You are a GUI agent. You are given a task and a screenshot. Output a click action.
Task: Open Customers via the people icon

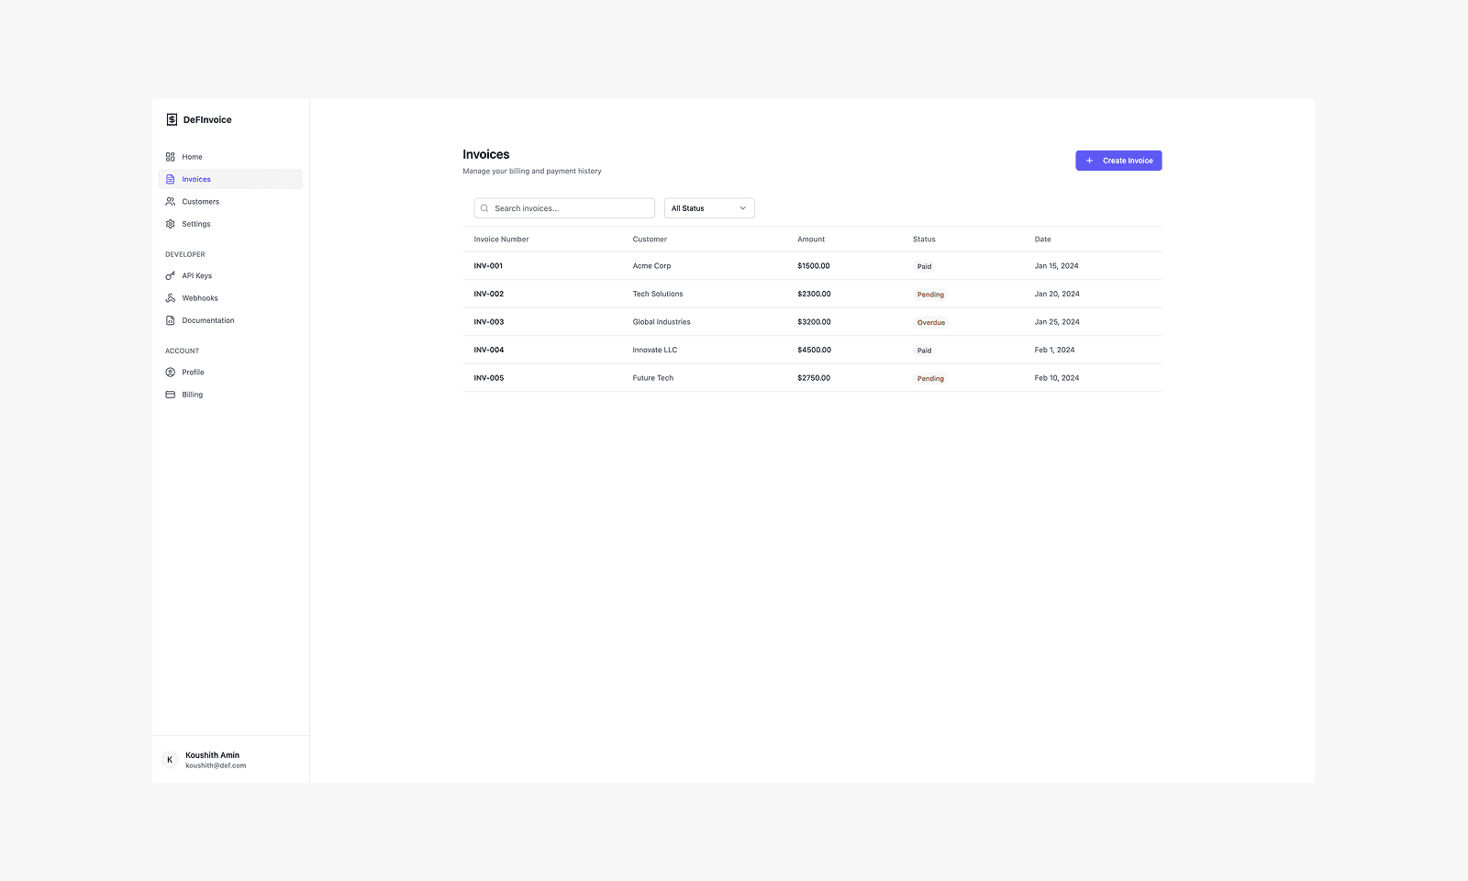pos(171,201)
